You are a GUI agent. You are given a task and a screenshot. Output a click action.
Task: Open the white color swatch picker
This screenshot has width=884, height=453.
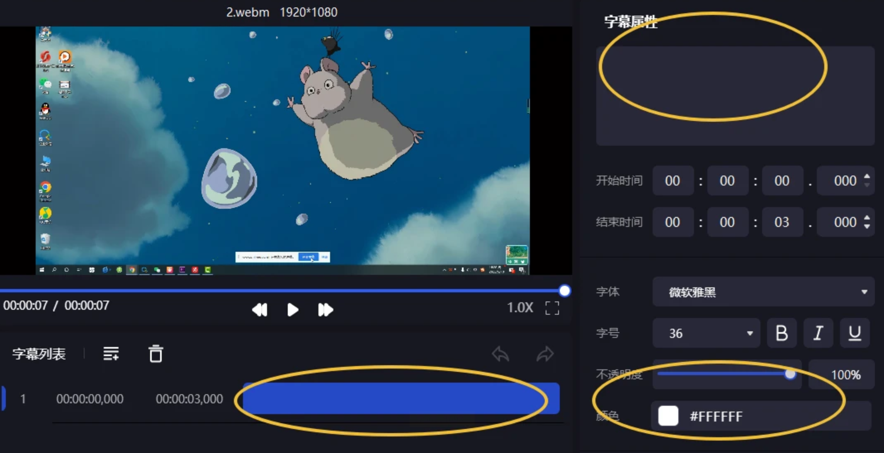pos(668,416)
